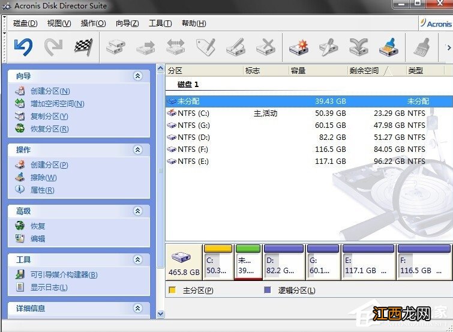Select green unallocated block in disk map
Viewport: 453px width, 332px height.
click(x=248, y=262)
